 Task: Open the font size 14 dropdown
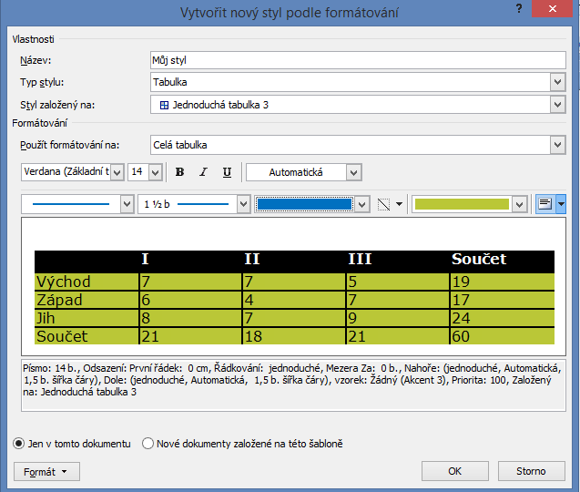click(155, 172)
